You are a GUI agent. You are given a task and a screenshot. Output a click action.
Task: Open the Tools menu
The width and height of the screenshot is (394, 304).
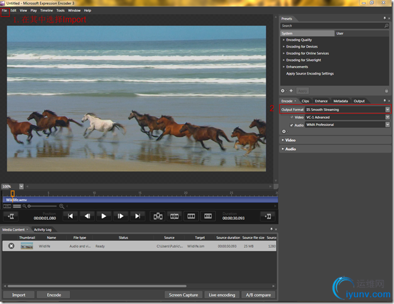click(60, 11)
